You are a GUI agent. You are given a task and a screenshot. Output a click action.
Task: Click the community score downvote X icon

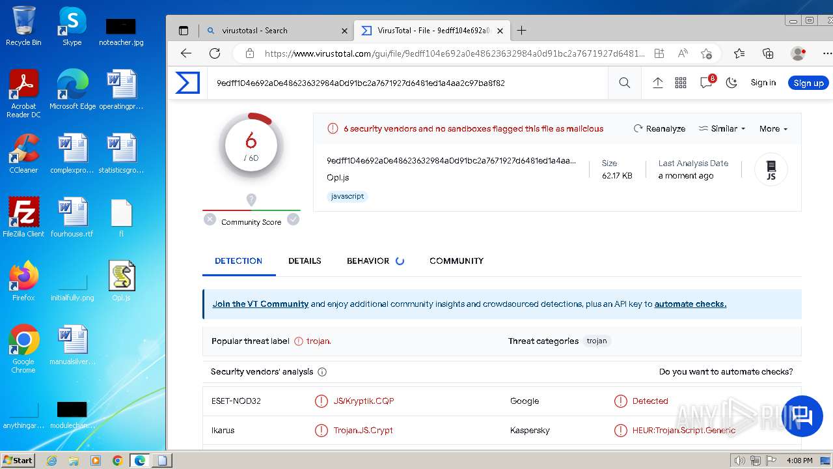210,220
